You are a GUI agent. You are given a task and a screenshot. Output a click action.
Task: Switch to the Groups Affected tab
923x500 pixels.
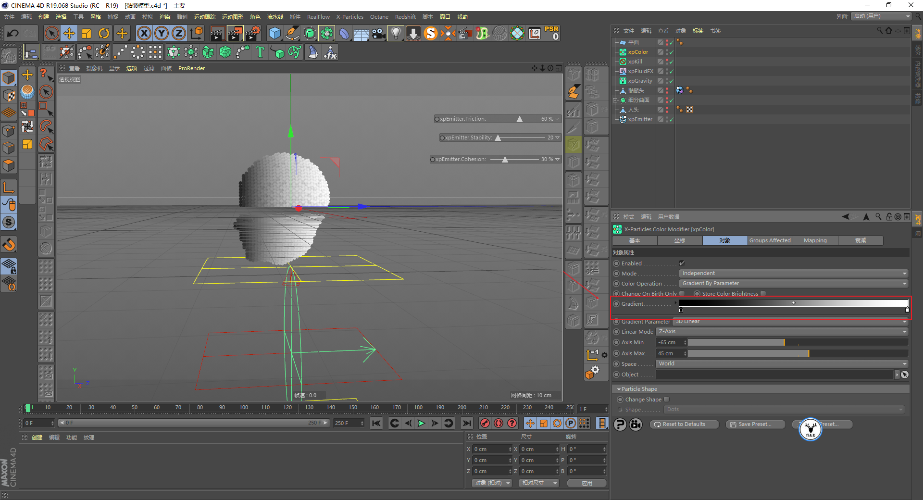tap(770, 240)
